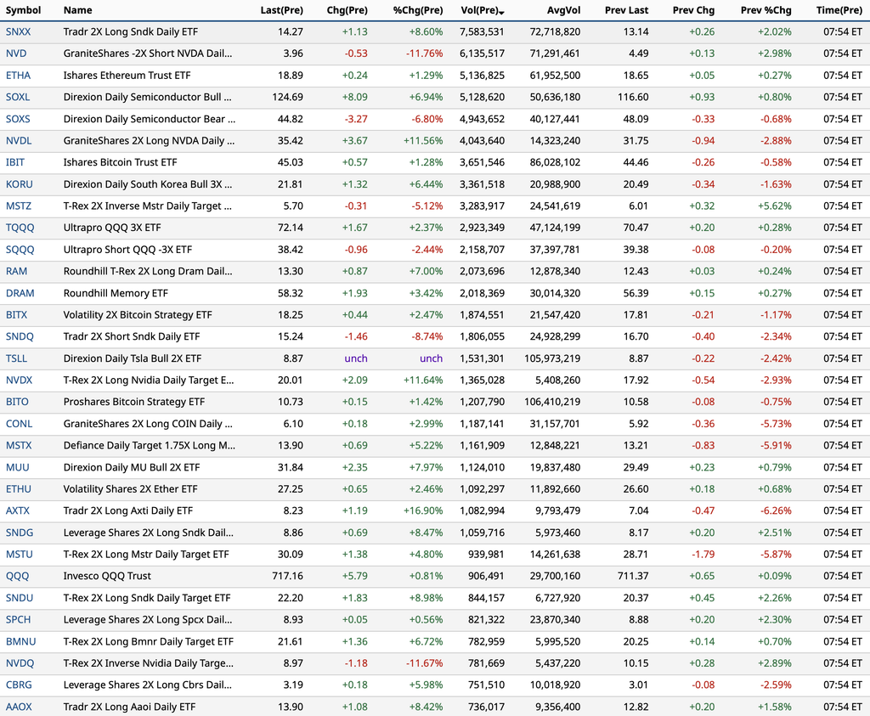Screen dimensions: 870x716
Task: Sort by Vol(Pre) descending arrow
Action: pyautogui.click(x=501, y=12)
